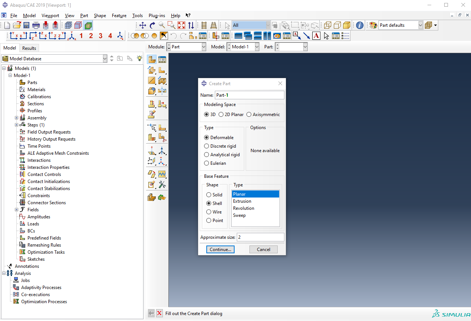Click the Continue button
Image resolution: width=471 pixels, height=321 pixels.
(220, 249)
